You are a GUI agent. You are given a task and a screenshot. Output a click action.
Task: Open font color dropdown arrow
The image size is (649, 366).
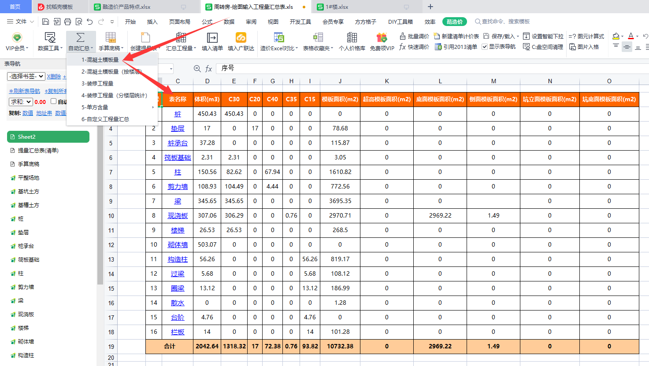[638, 37]
